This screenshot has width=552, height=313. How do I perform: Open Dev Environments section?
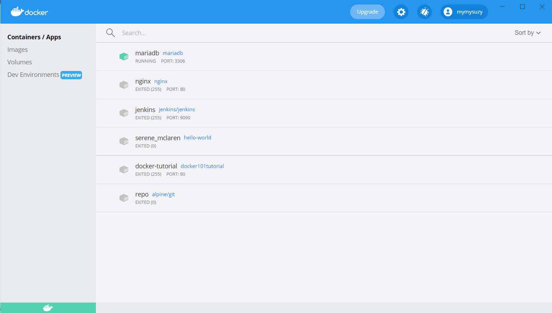pyautogui.click(x=33, y=74)
